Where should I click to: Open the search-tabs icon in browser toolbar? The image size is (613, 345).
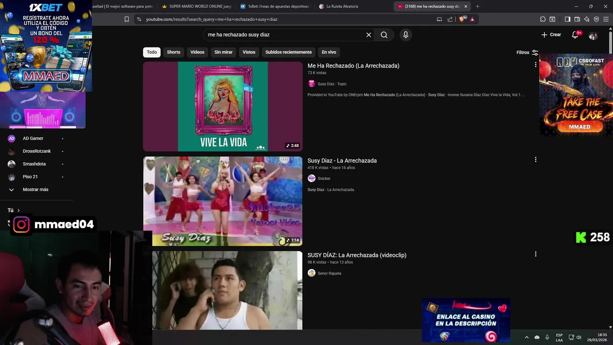click(552, 19)
